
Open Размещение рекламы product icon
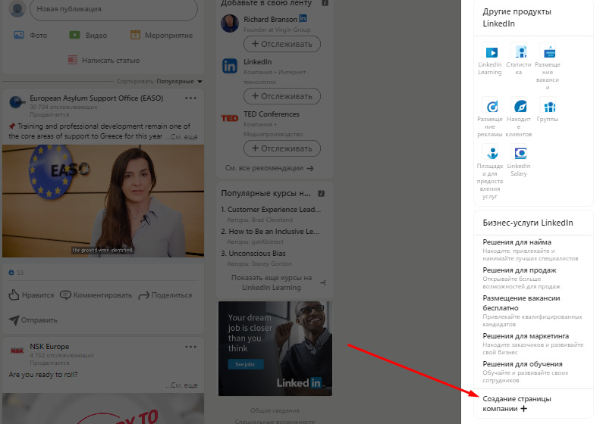pos(490,106)
